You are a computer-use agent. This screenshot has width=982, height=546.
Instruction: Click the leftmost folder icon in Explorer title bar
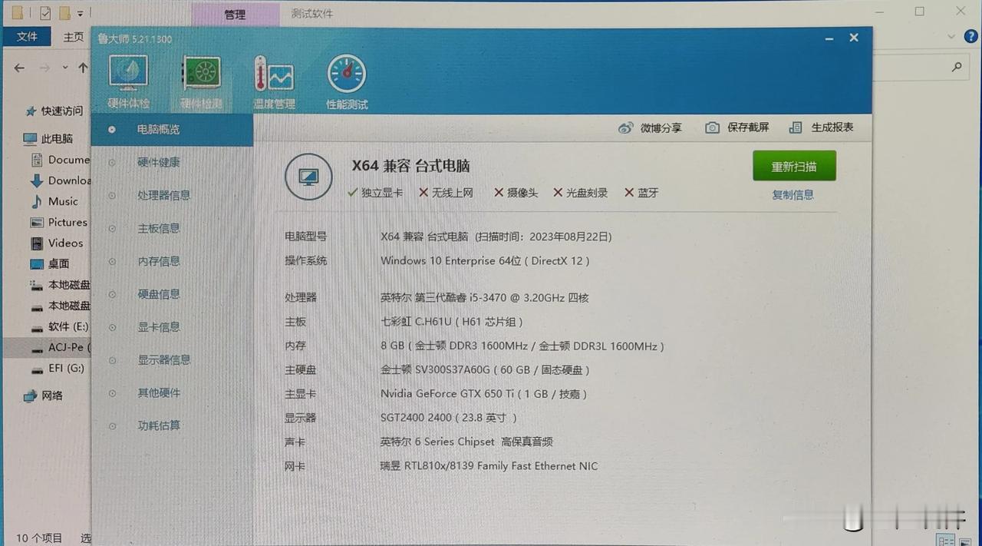click(17, 13)
